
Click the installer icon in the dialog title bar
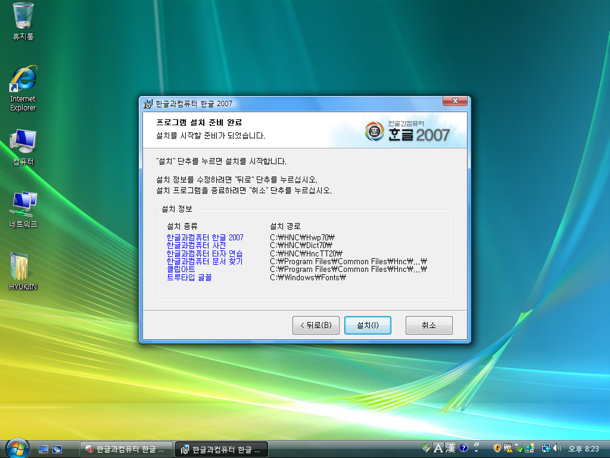148,104
